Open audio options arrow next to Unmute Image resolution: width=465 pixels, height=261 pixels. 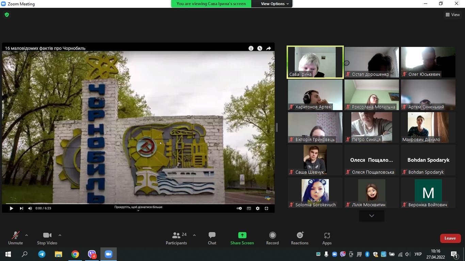point(26,235)
